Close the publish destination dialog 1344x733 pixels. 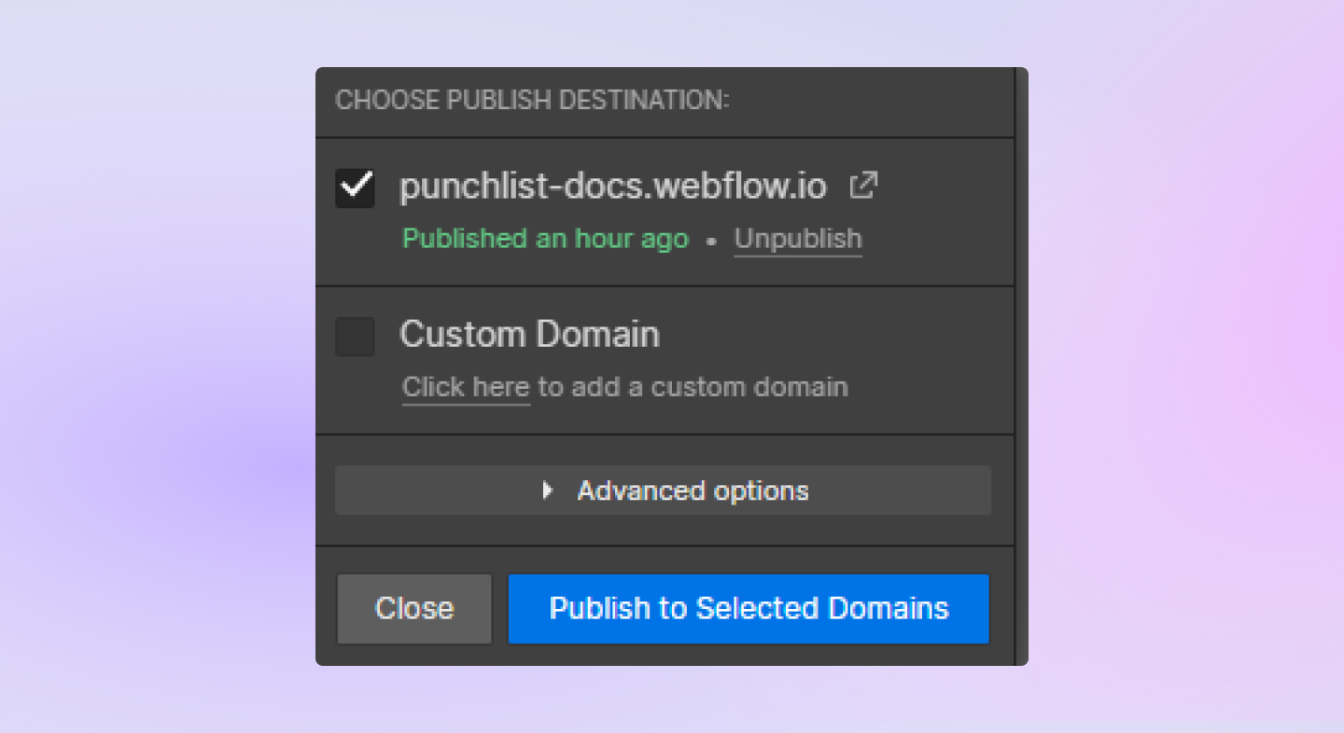tap(414, 608)
